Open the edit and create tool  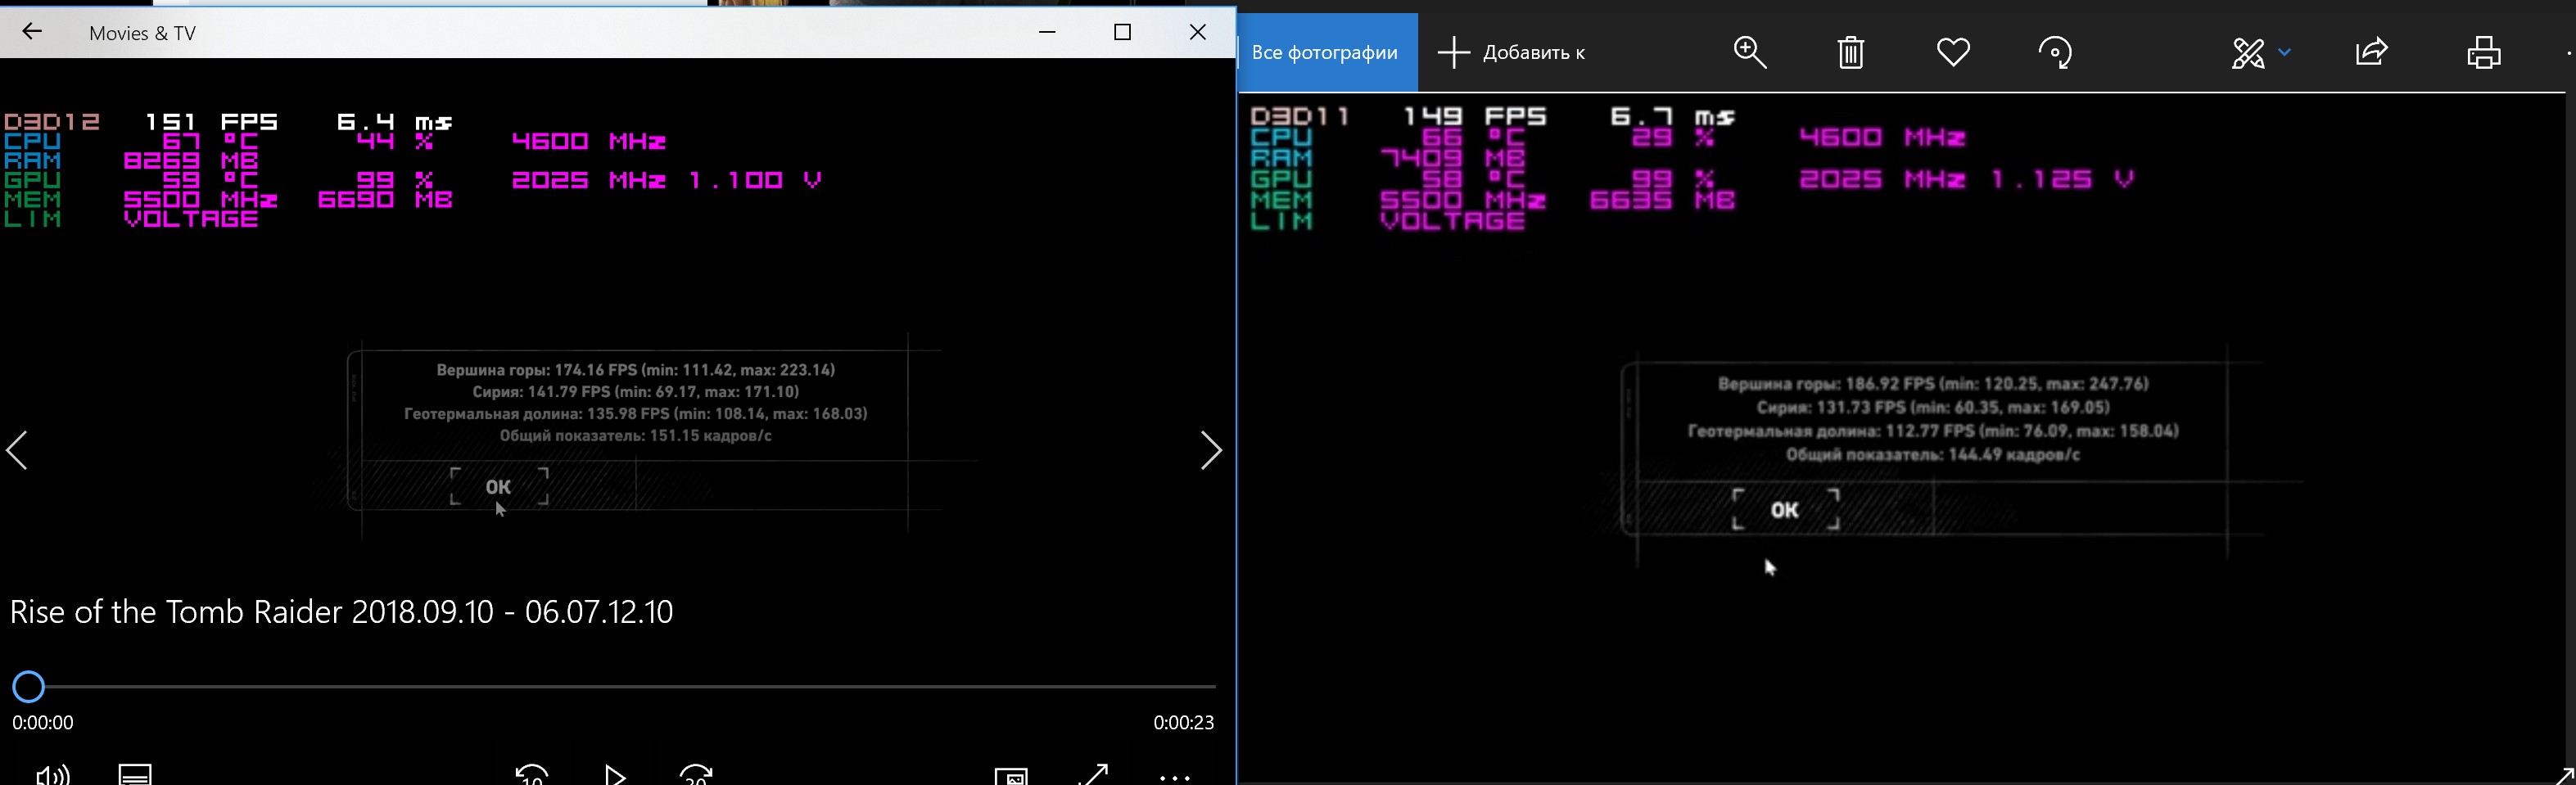pyautogui.click(x=2247, y=52)
